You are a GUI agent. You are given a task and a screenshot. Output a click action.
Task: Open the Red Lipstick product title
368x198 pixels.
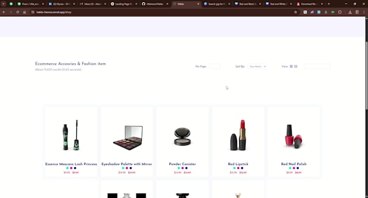click(x=238, y=164)
